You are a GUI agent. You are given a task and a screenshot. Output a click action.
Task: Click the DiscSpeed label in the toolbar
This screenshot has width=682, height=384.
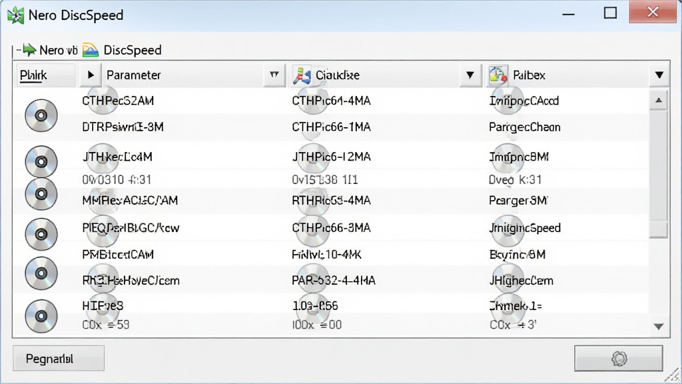point(133,50)
